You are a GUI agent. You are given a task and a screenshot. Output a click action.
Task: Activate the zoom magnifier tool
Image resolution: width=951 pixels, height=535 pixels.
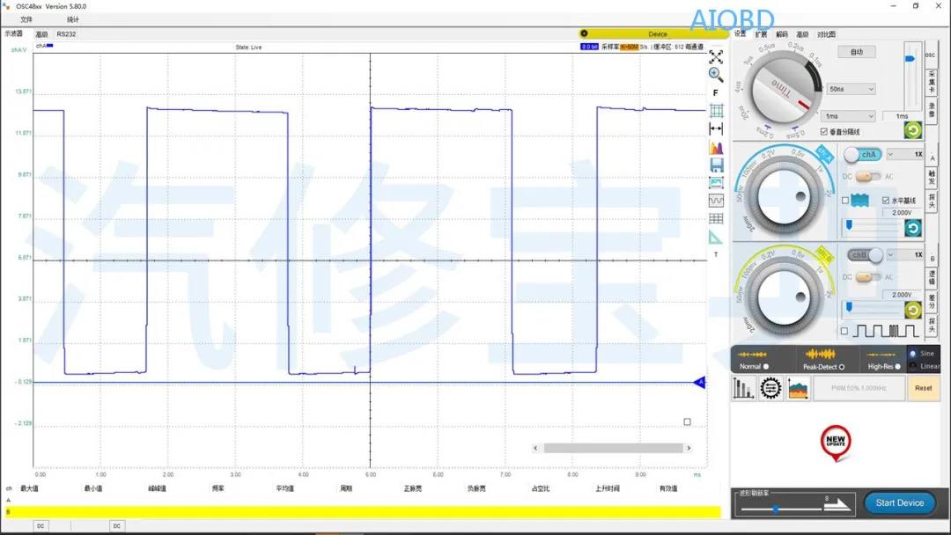(x=716, y=75)
